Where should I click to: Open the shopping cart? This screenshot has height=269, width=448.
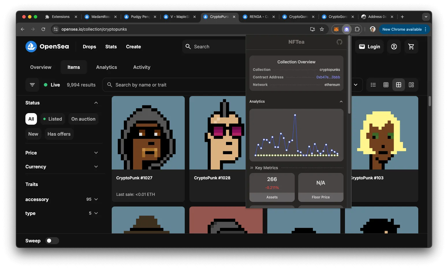click(x=411, y=47)
